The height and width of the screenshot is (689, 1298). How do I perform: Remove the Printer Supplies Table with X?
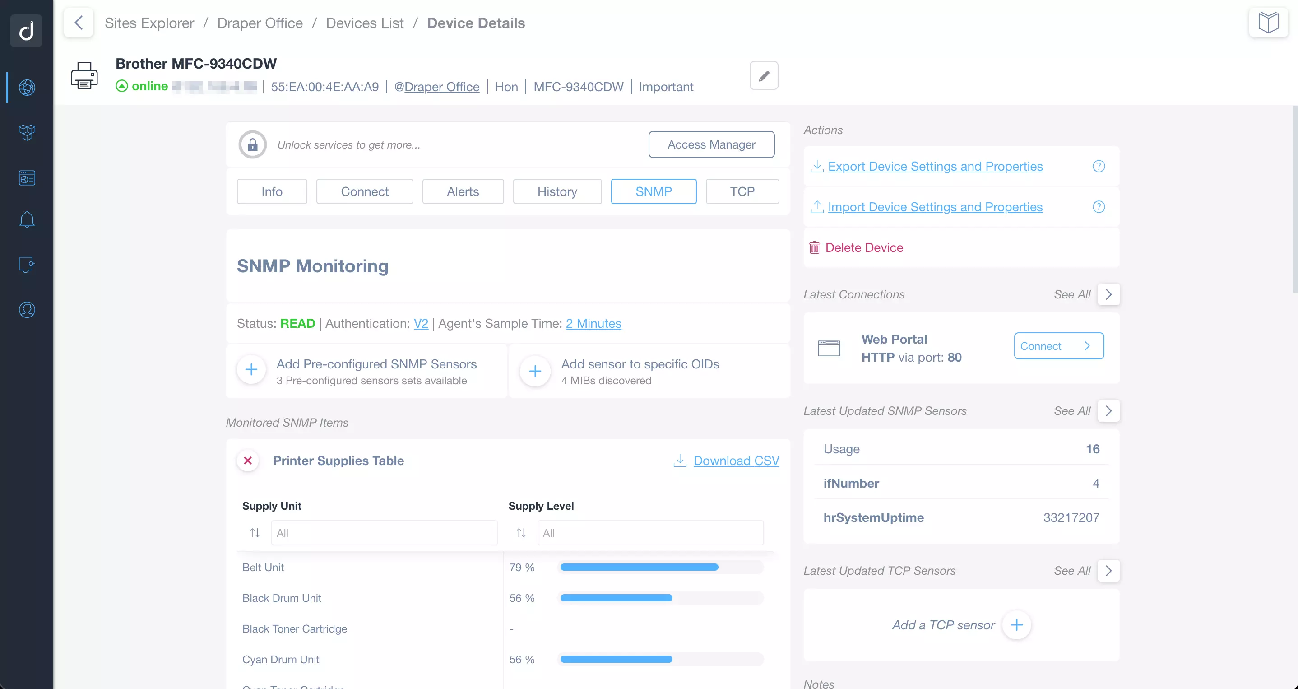click(248, 461)
